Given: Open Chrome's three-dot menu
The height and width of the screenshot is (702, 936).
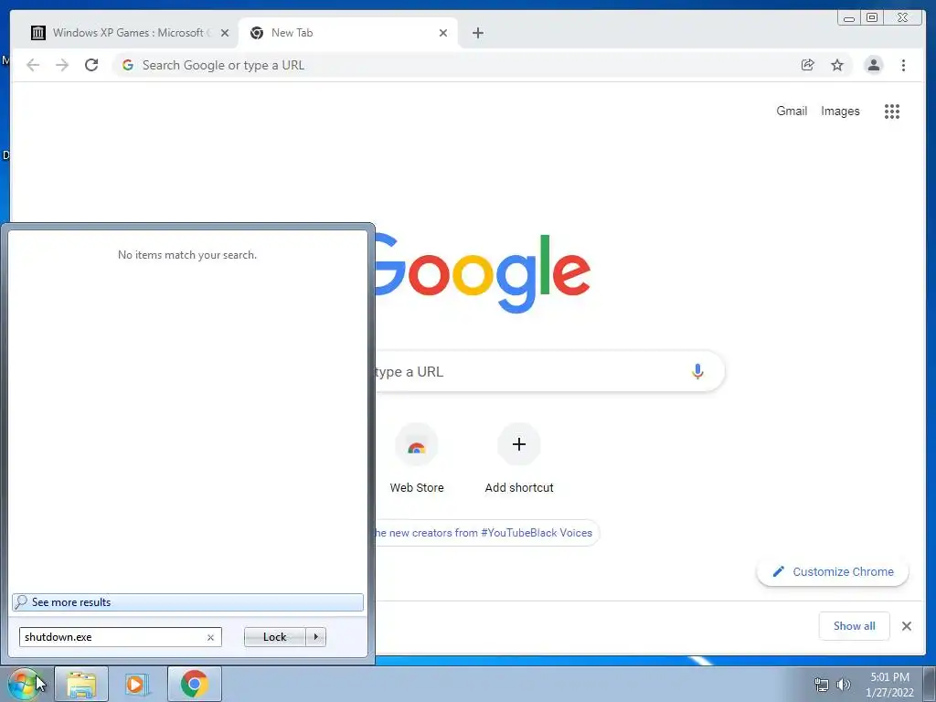Looking at the screenshot, I should click(903, 65).
